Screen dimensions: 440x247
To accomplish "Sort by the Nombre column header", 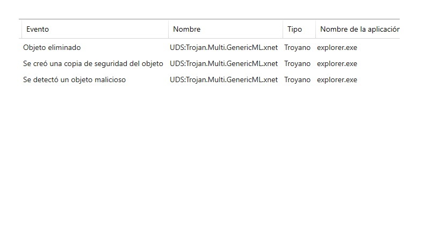I will tap(186, 30).
